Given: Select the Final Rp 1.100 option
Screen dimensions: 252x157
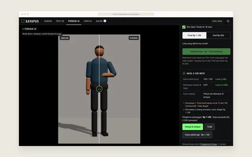Looking at the screenshot, I should click(x=194, y=35).
